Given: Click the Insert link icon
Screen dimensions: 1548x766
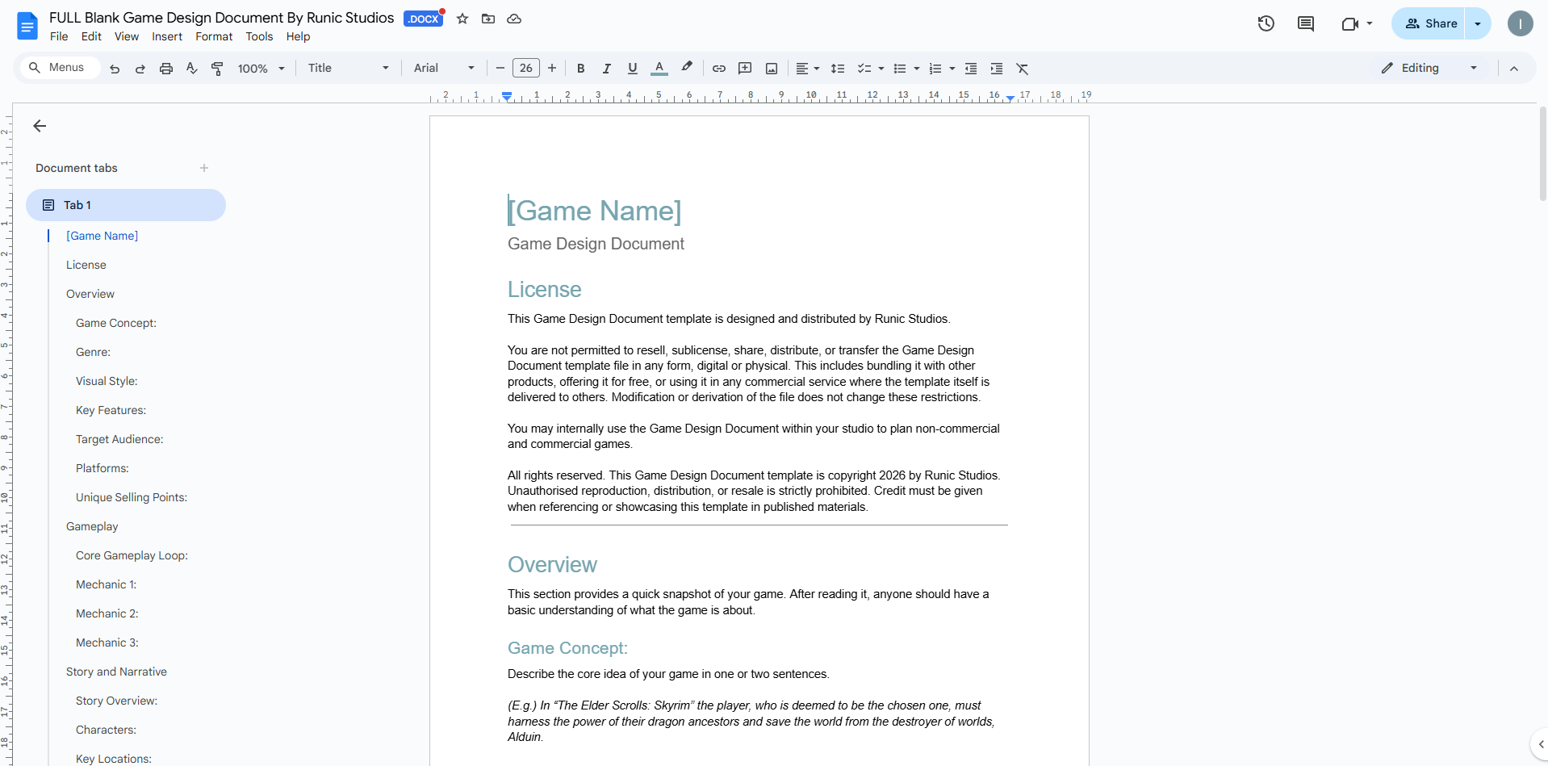Looking at the screenshot, I should pos(719,69).
